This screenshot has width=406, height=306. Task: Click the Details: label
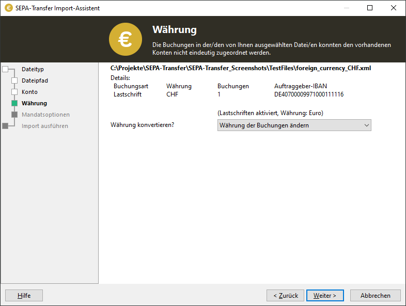[120, 78]
